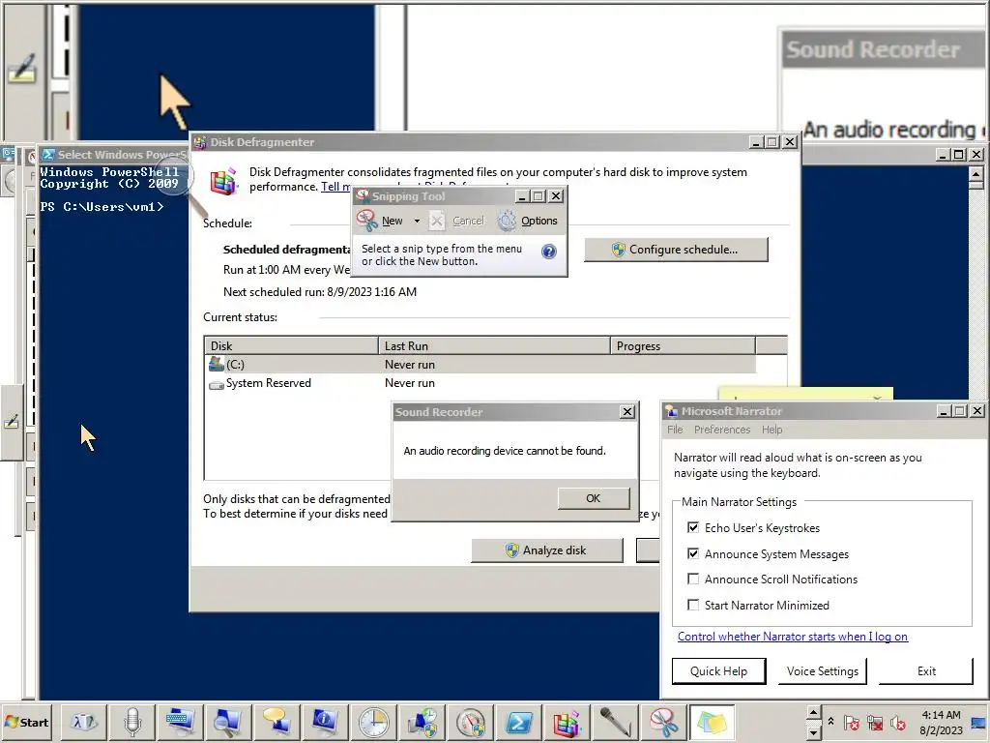Click the Microsoft Narrator title bar icon
The width and height of the screenshot is (990, 743).
[x=671, y=411]
